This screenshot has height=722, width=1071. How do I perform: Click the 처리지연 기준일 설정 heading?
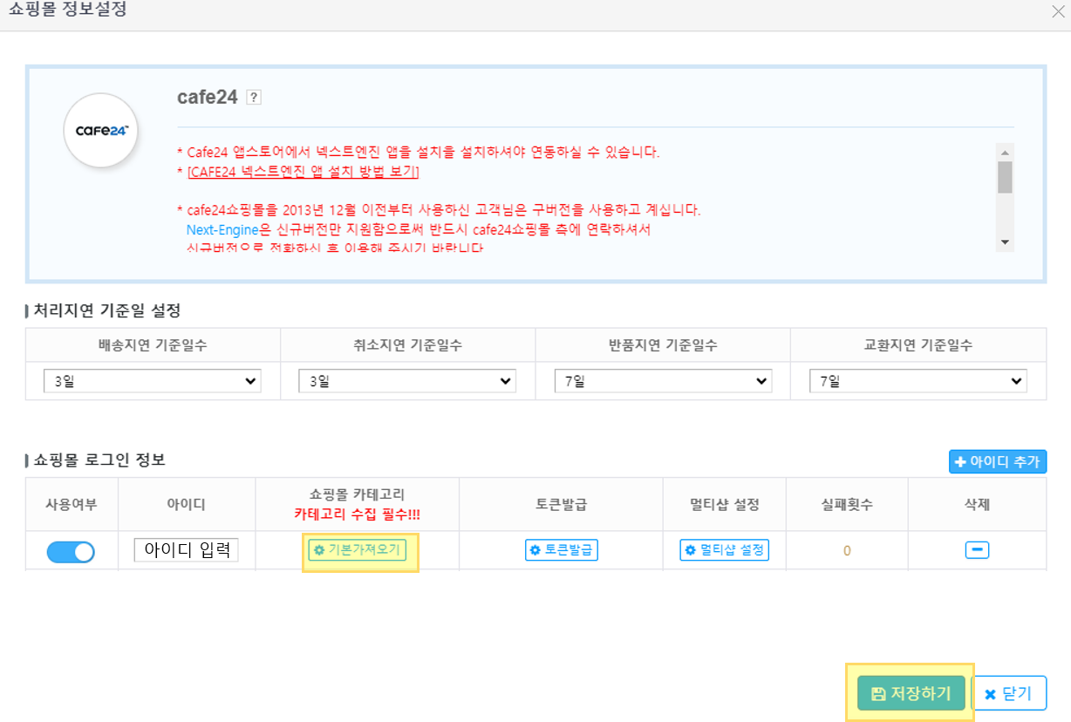click(x=106, y=310)
